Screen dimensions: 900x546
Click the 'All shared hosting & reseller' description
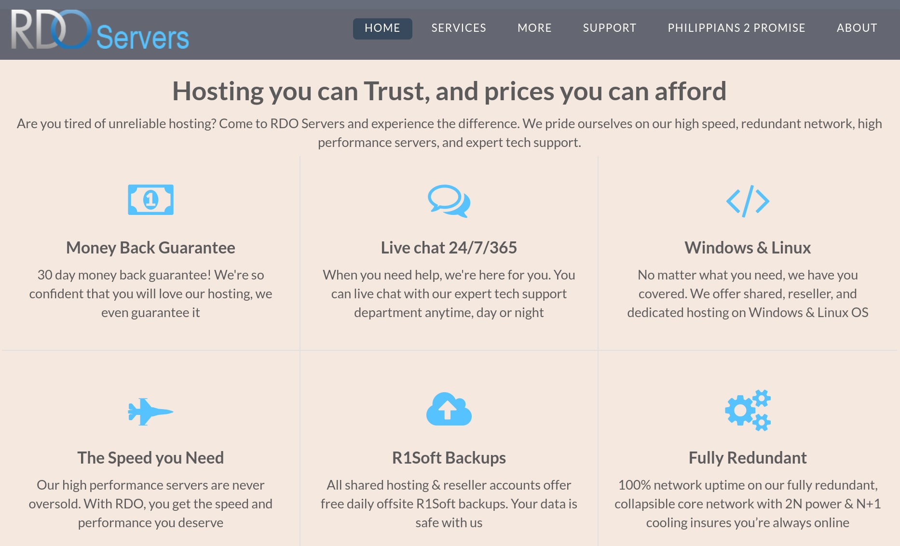449,504
